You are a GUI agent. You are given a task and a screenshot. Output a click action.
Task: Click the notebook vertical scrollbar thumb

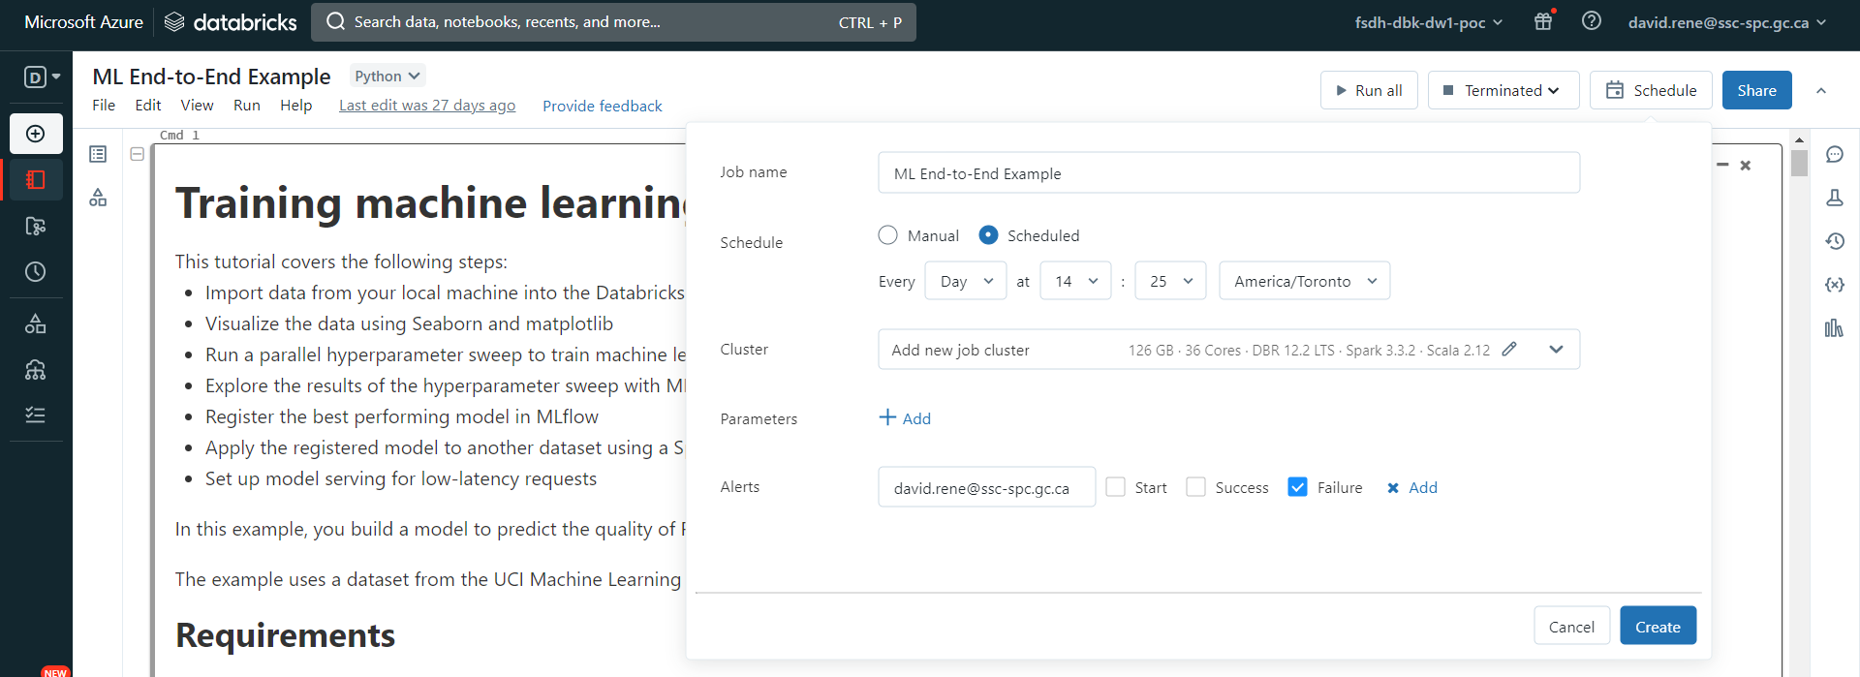1799,163
